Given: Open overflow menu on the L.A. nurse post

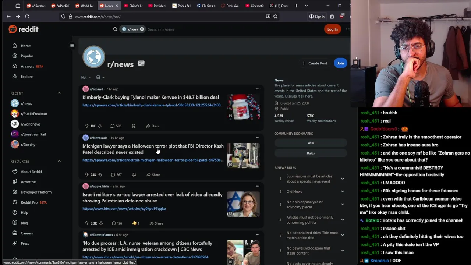Looking at the screenshot, I should [258, 234].
